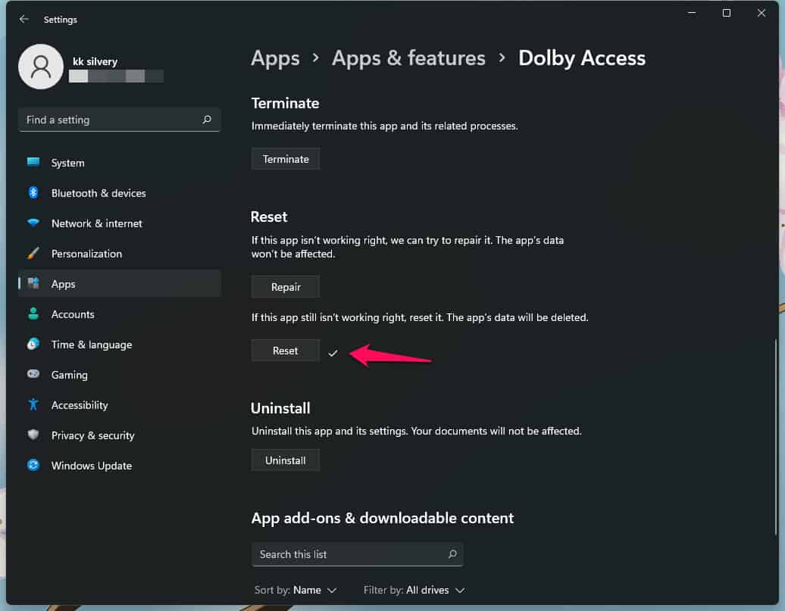
Task: Expand the Filter by All drives dropdown
Action: click(x=414, y=590)
